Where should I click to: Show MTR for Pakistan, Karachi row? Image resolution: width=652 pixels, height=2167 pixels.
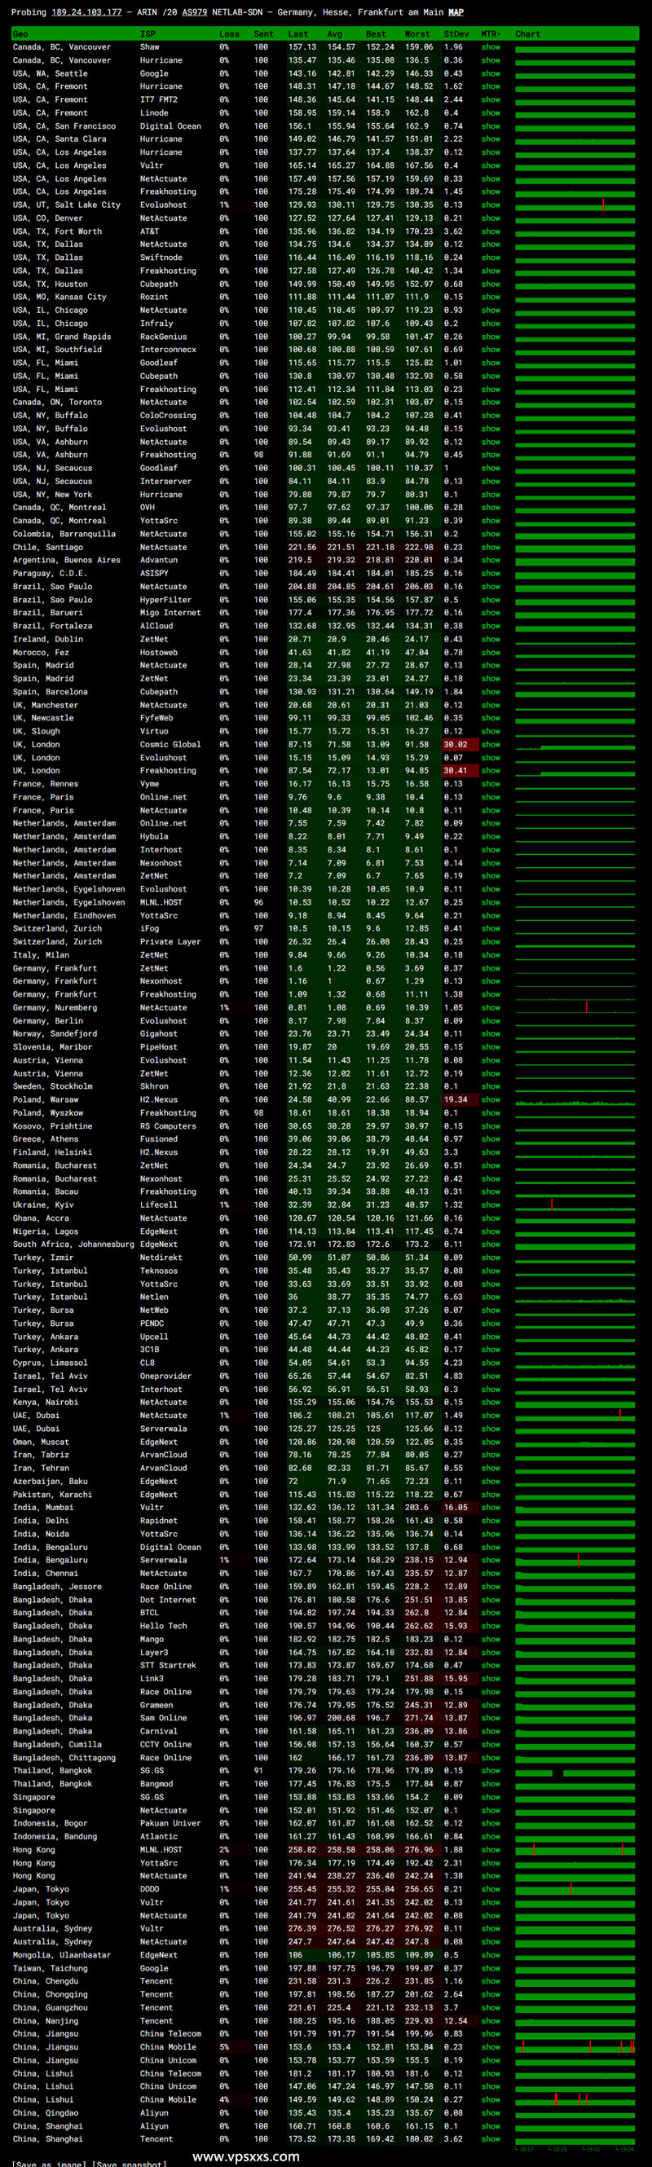click(x=491, y=1495)
